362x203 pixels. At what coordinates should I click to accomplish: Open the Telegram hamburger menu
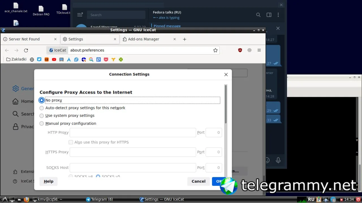[80, 15]
